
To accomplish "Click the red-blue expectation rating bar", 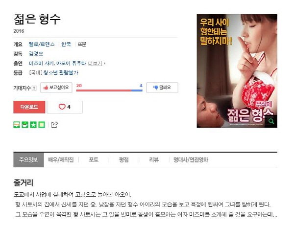I will [x=109, y=91].
